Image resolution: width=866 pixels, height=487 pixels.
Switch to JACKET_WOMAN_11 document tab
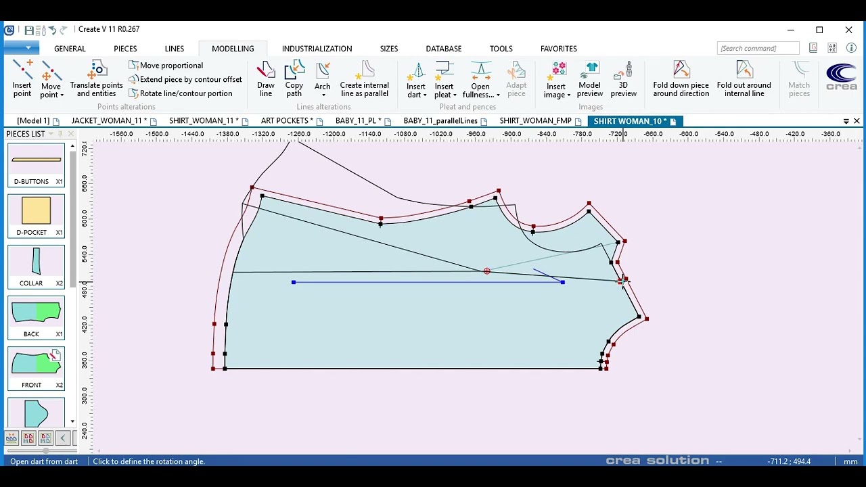[114, 121]
